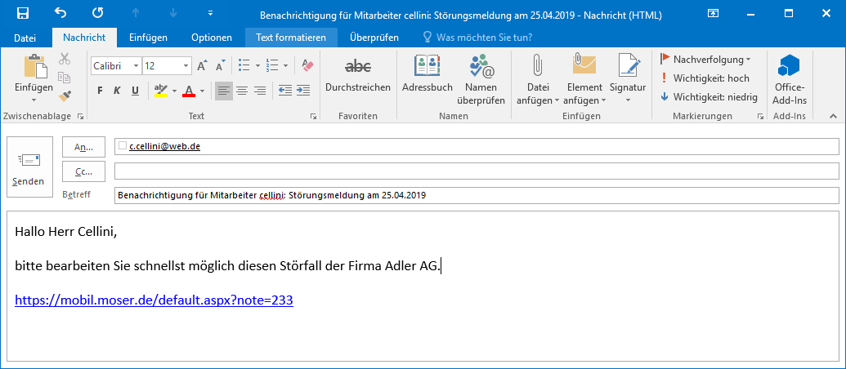Image resolution: width=846 pixels, height=369 pixels.
Task: Click Namen überprüfen icon
Action: pyautogui.click(x=481, y=65)
